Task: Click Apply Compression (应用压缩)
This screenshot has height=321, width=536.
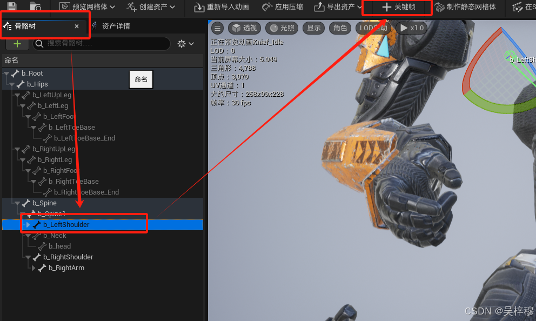Action: coord(283,7)
